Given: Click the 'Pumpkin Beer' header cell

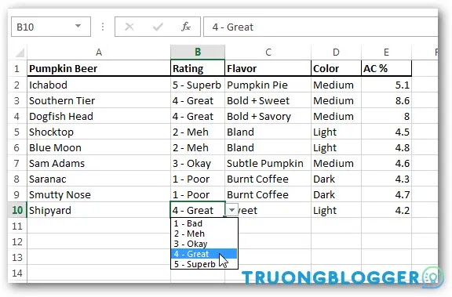Looking at the screenshot, I should (99, 68).
